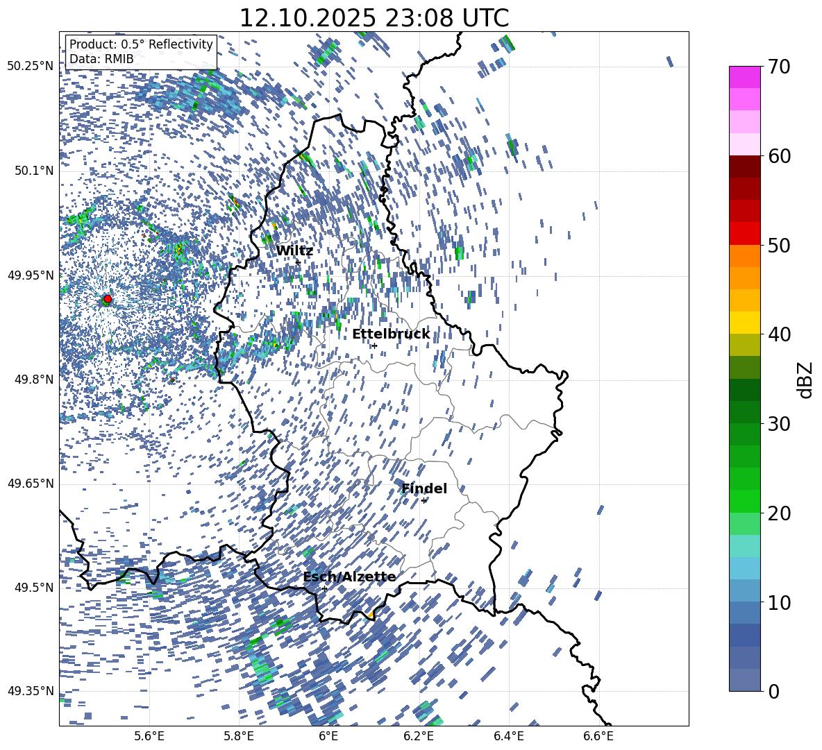Click the 6.2°E longitude label
This screenshot has width=822, height=750.
pos(419,736)
